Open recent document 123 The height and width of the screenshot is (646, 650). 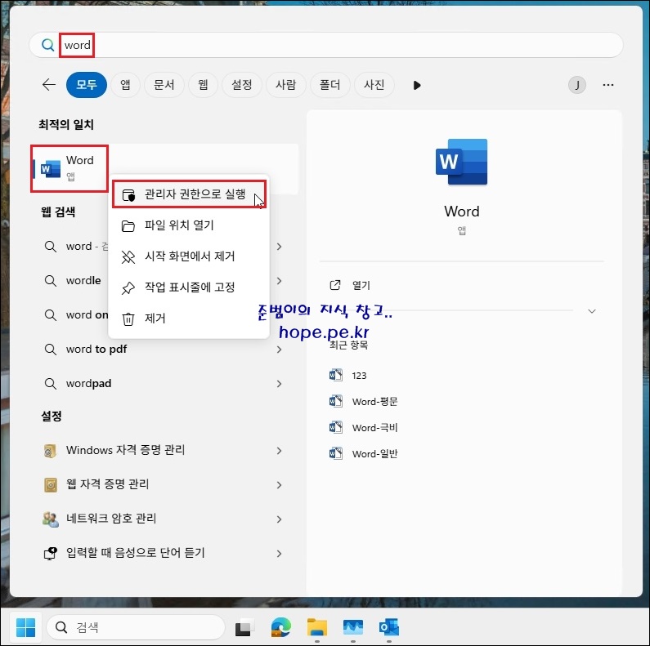(x=359, y=376)
